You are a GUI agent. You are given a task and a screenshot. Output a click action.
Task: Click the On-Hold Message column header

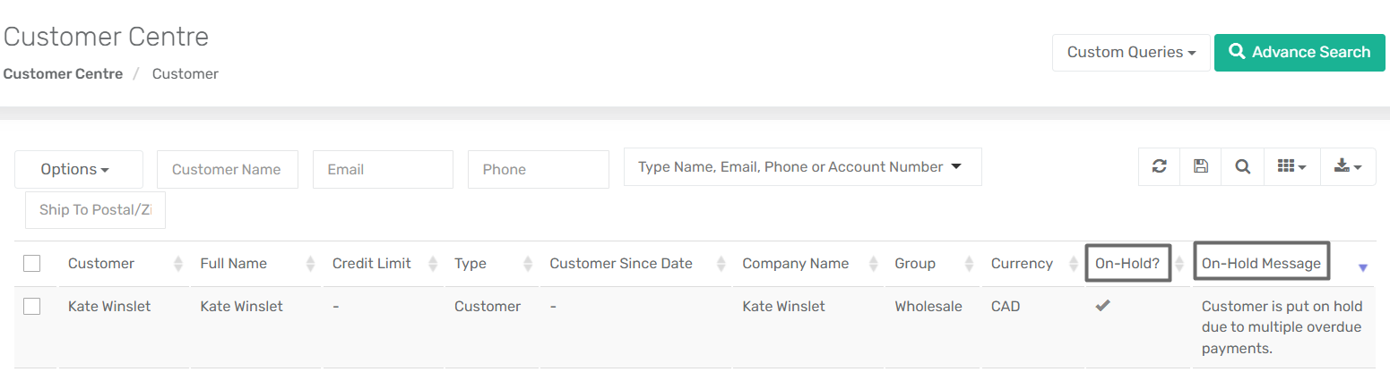(x=1261, y=263)
